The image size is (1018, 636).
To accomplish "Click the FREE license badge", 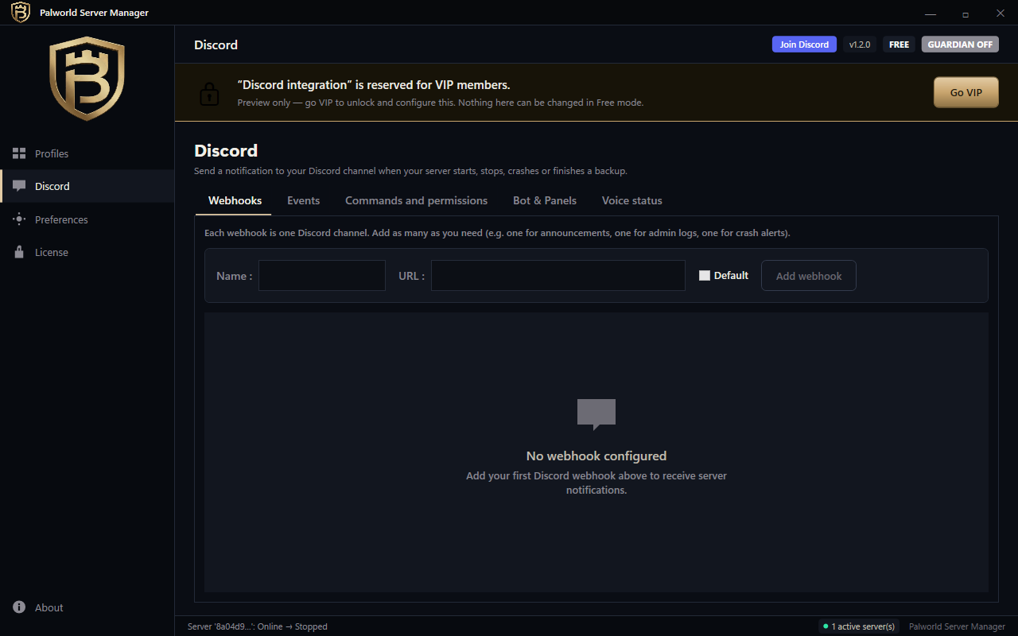I will point(899,45).
